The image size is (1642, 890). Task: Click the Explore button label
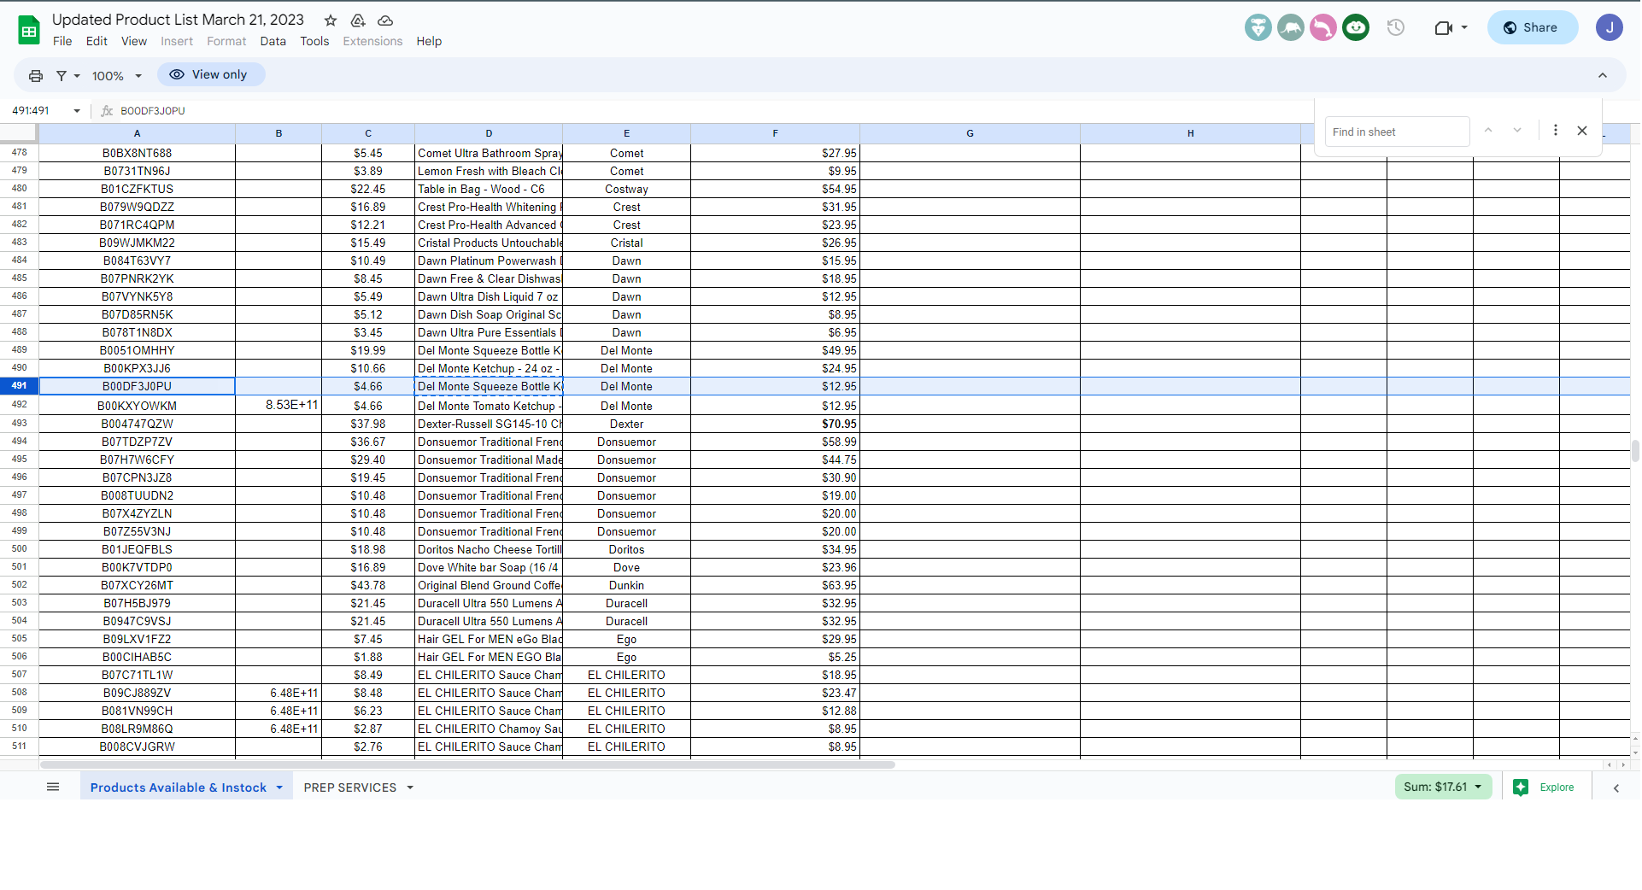(1557, 788)
